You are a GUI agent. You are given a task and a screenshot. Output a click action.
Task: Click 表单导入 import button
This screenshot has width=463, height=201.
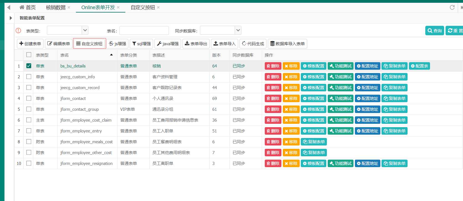225,44
